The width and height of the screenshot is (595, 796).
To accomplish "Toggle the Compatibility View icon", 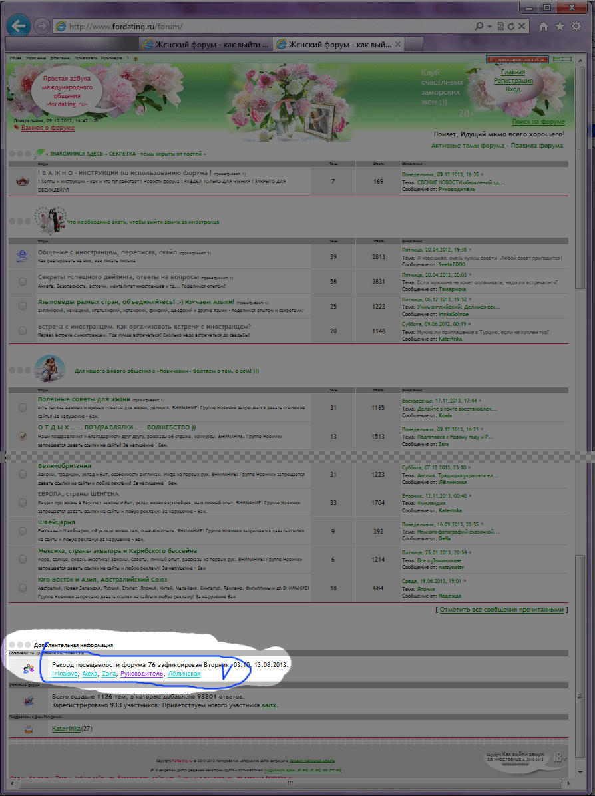I will tap(500, 26).
